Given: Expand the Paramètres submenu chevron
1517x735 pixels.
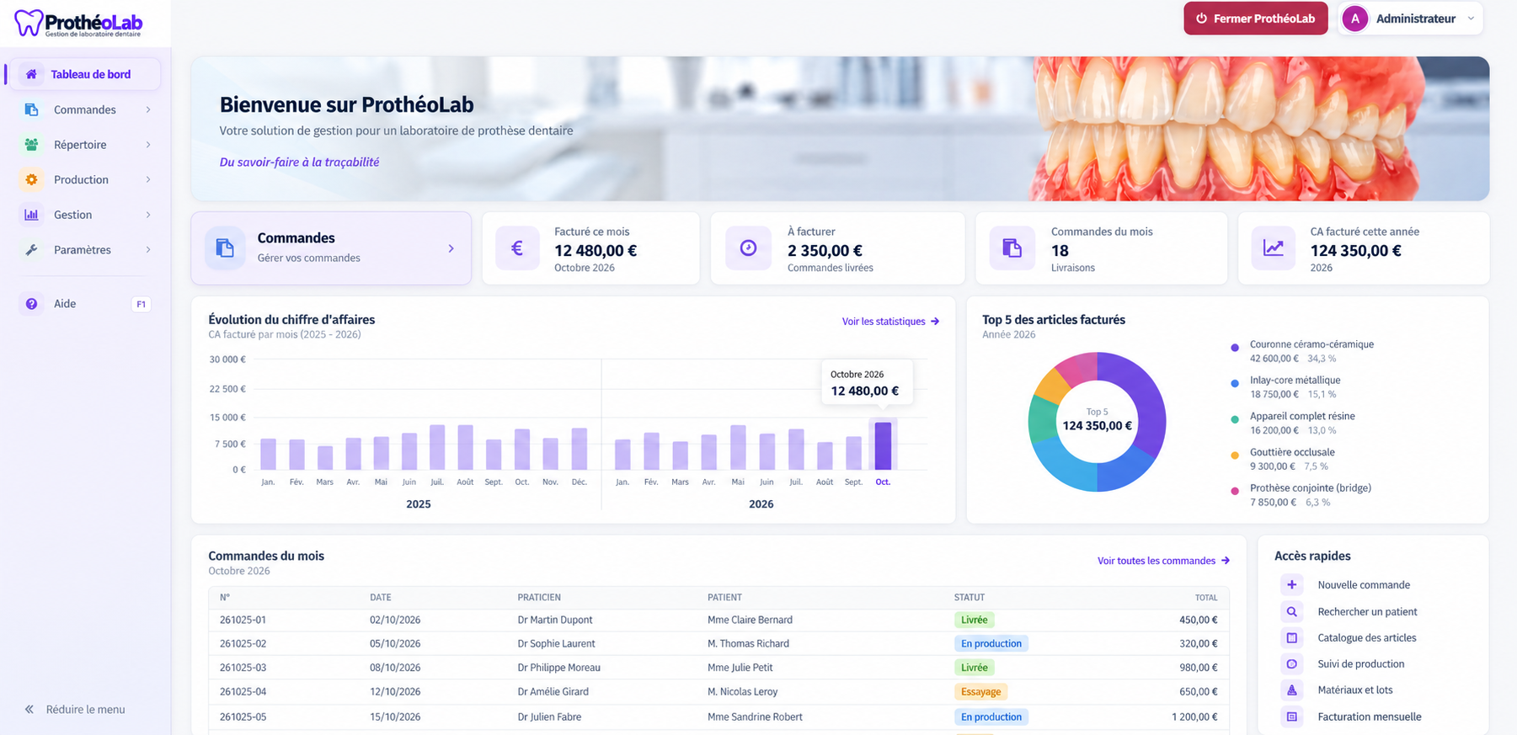Looking at the screenshot, I should (x=148, y=250).
